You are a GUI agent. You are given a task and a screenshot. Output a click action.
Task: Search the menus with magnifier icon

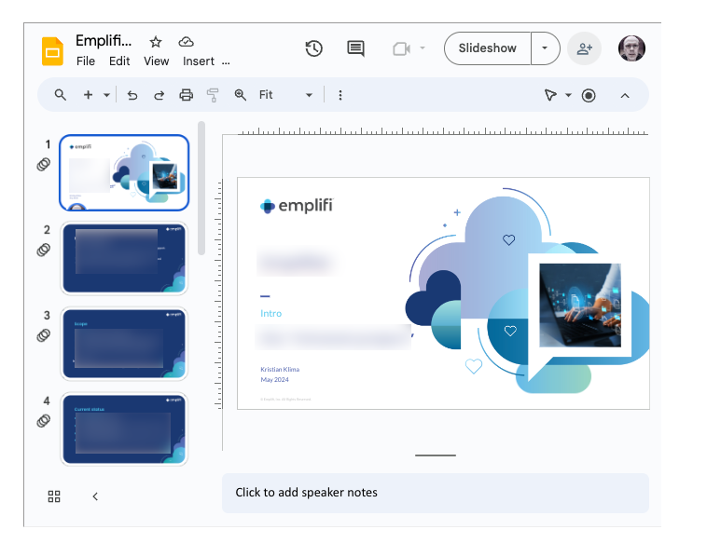[x=61, y=95]
